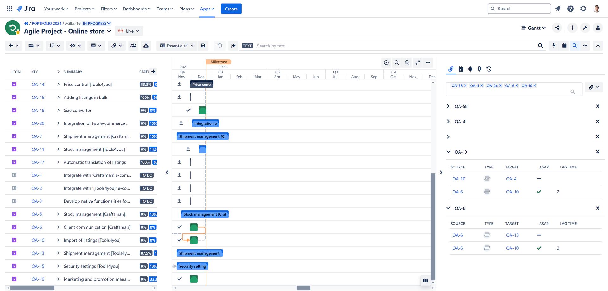Collapse the OA-10 dependency section

pyautogui.click(x=448, y=152)
